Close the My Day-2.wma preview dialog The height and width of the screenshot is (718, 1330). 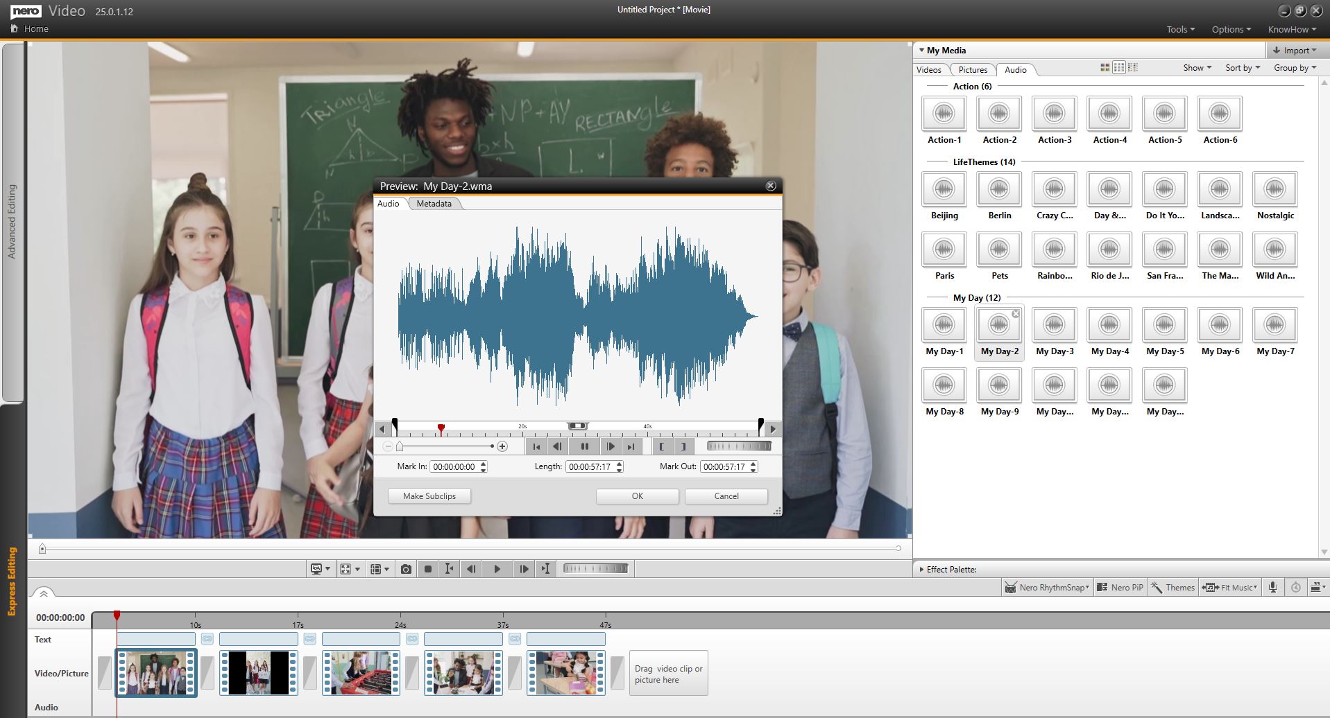tap(770, 186)
